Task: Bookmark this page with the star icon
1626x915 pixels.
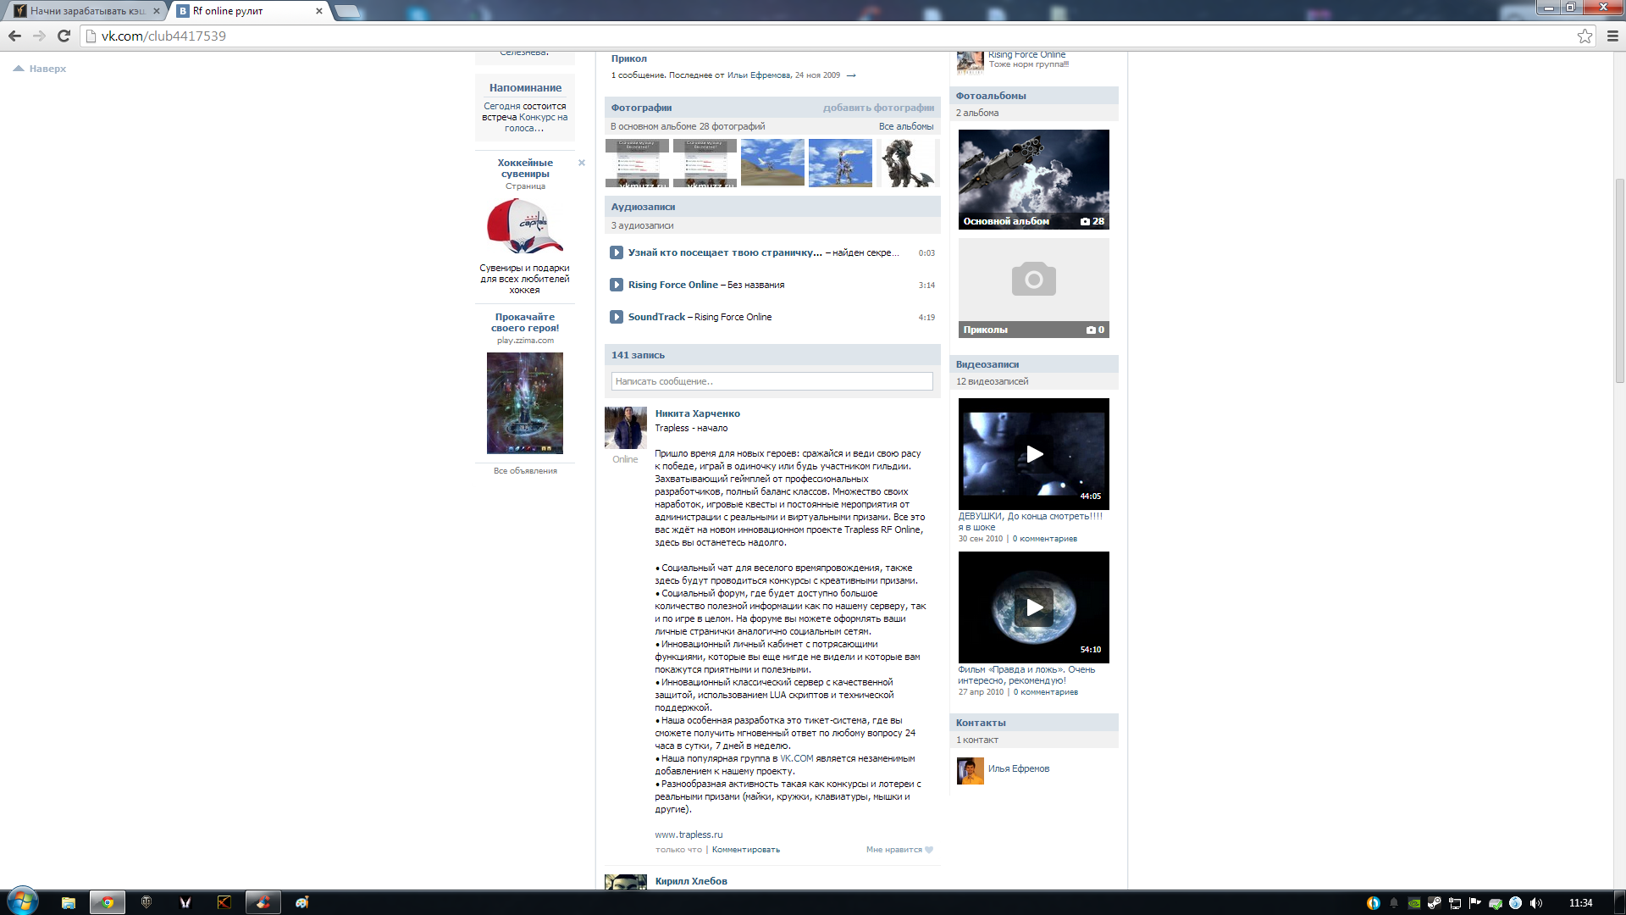Action: point(1585,36)
